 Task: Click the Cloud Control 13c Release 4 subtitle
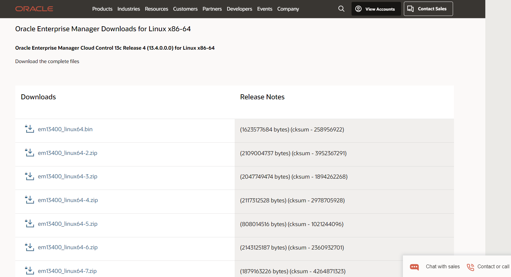[115, 48]
